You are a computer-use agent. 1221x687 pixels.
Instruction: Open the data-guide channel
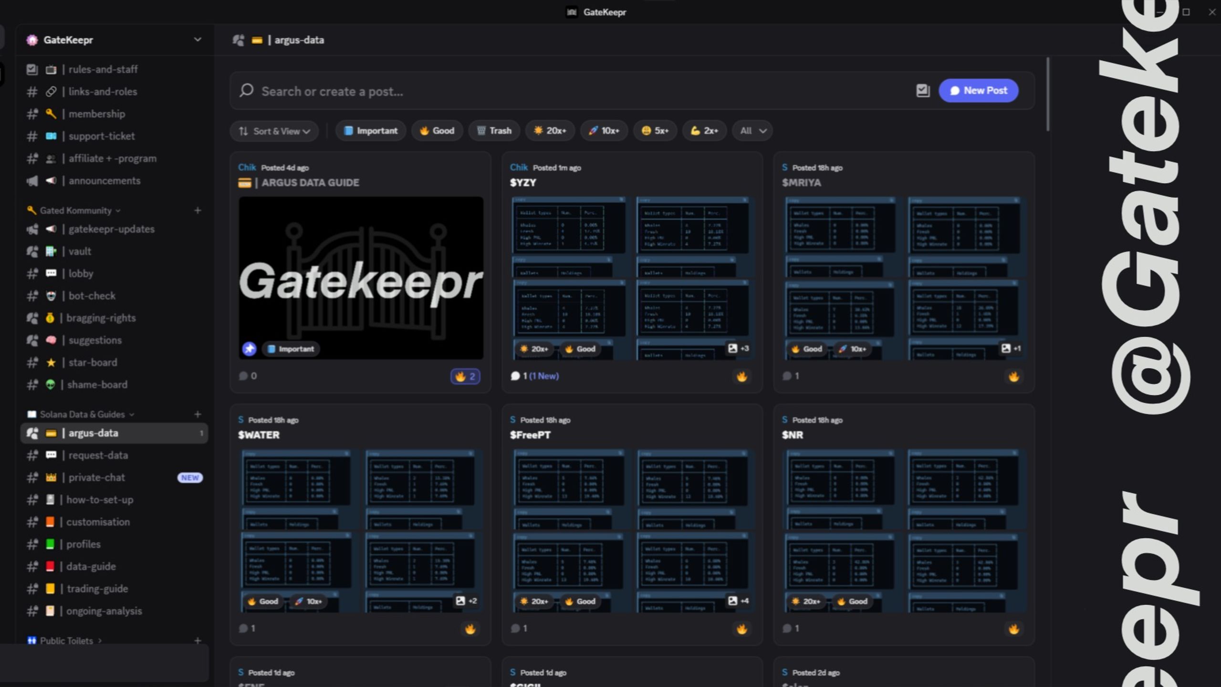point(114,566)
